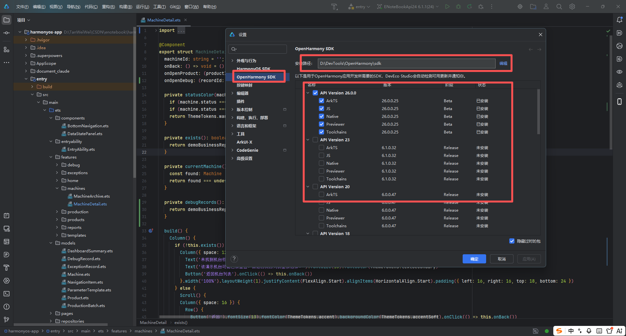
Task: Click the back arrow in the settings dialog
Action: (x=531, y=49)
